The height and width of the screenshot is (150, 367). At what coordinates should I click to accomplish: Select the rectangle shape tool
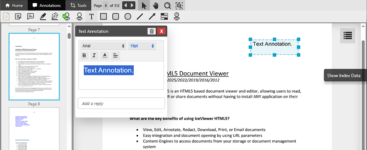click(x=103, y=16)
